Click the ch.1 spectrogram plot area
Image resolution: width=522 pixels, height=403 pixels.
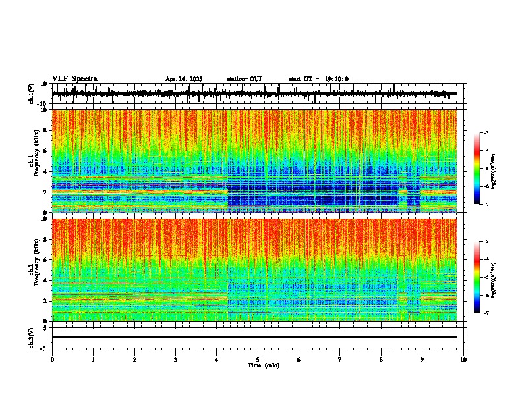254,161
